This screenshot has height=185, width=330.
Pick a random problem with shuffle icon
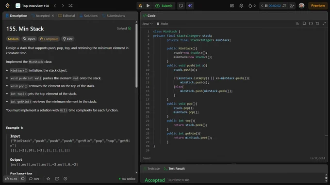click(70, 6)
